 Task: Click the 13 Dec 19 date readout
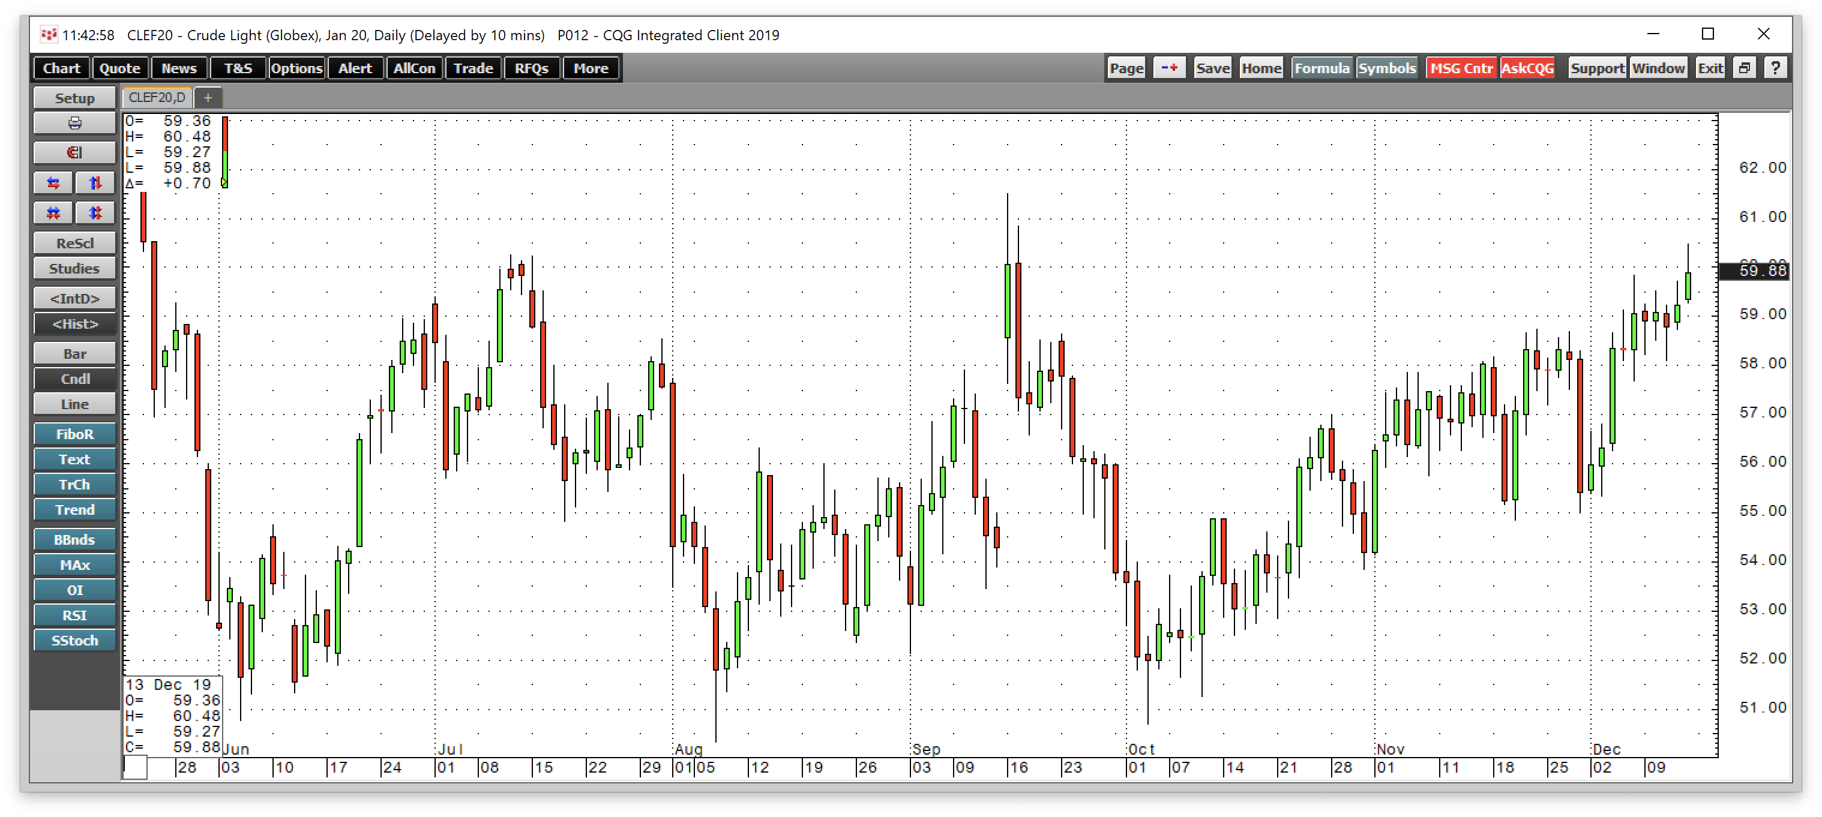tap(168, 685)
